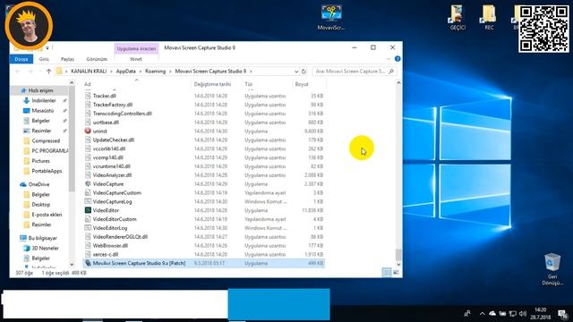Open 3D Nesneler in navigation pane

click(45, 249)
